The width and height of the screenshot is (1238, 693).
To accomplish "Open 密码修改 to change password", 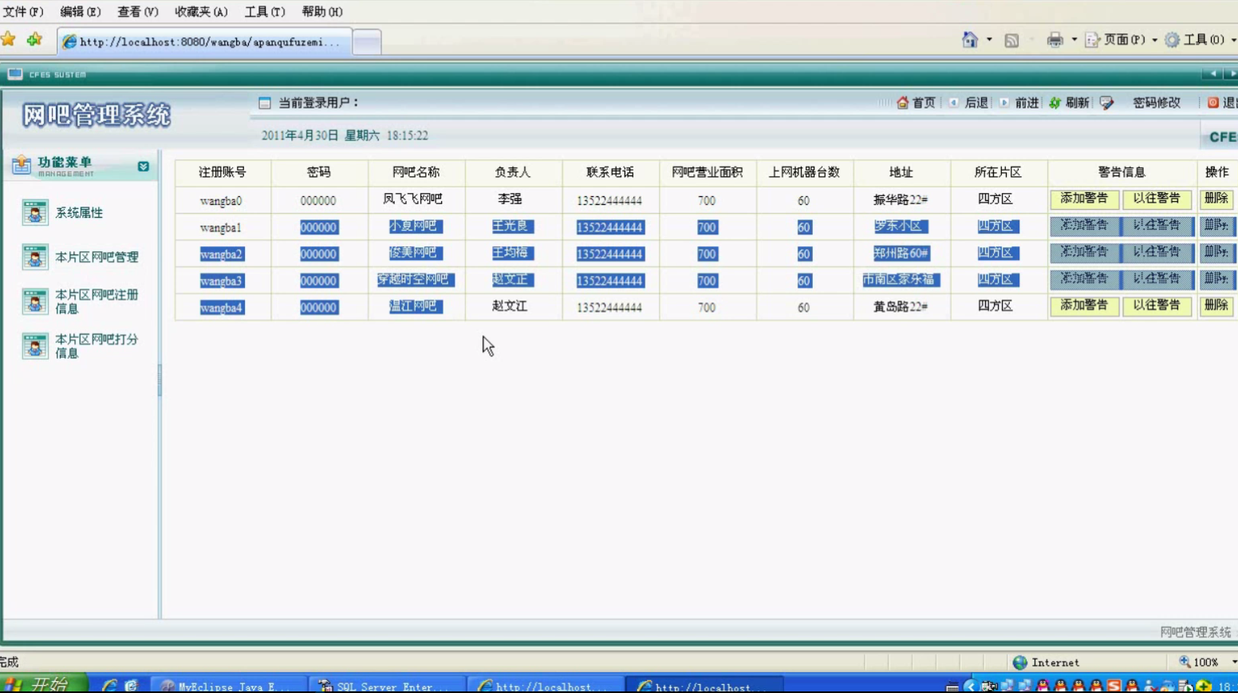I will [x=1157, y=103].
